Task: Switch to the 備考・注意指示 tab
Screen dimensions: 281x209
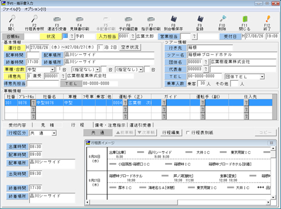Action: pos(110,125)
